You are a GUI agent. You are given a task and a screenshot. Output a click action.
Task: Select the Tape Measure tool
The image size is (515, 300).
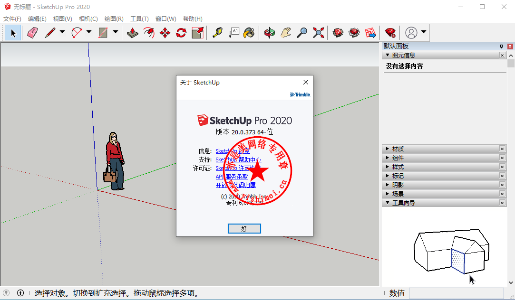[217, 33]
